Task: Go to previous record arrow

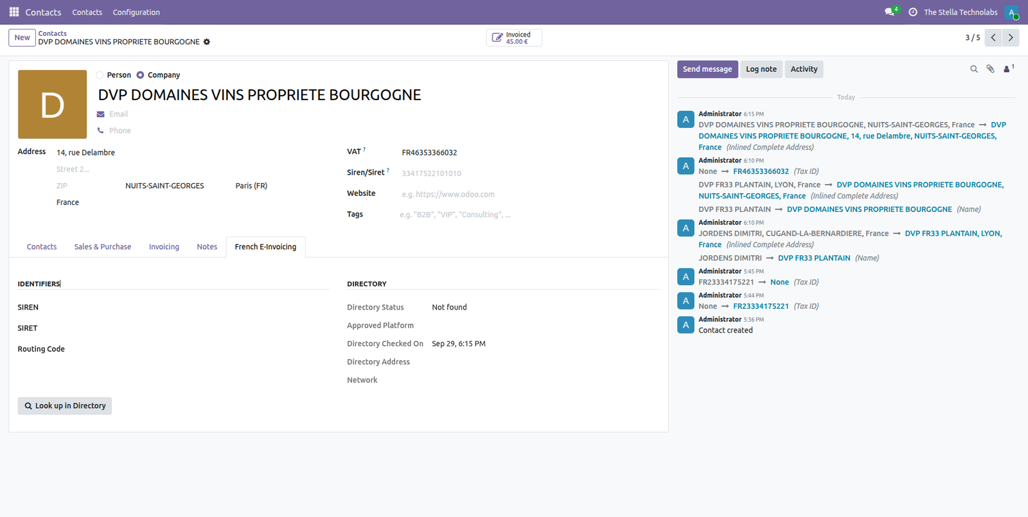Action: coord(993,38)
